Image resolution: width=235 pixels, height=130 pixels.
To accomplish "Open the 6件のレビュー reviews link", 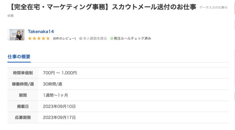I will pyautogui.click(x=64, y=39).
